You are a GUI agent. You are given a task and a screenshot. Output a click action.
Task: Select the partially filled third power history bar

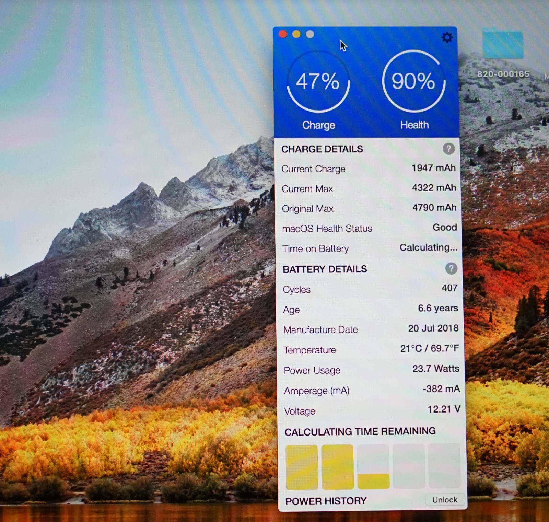coord(373,466)
